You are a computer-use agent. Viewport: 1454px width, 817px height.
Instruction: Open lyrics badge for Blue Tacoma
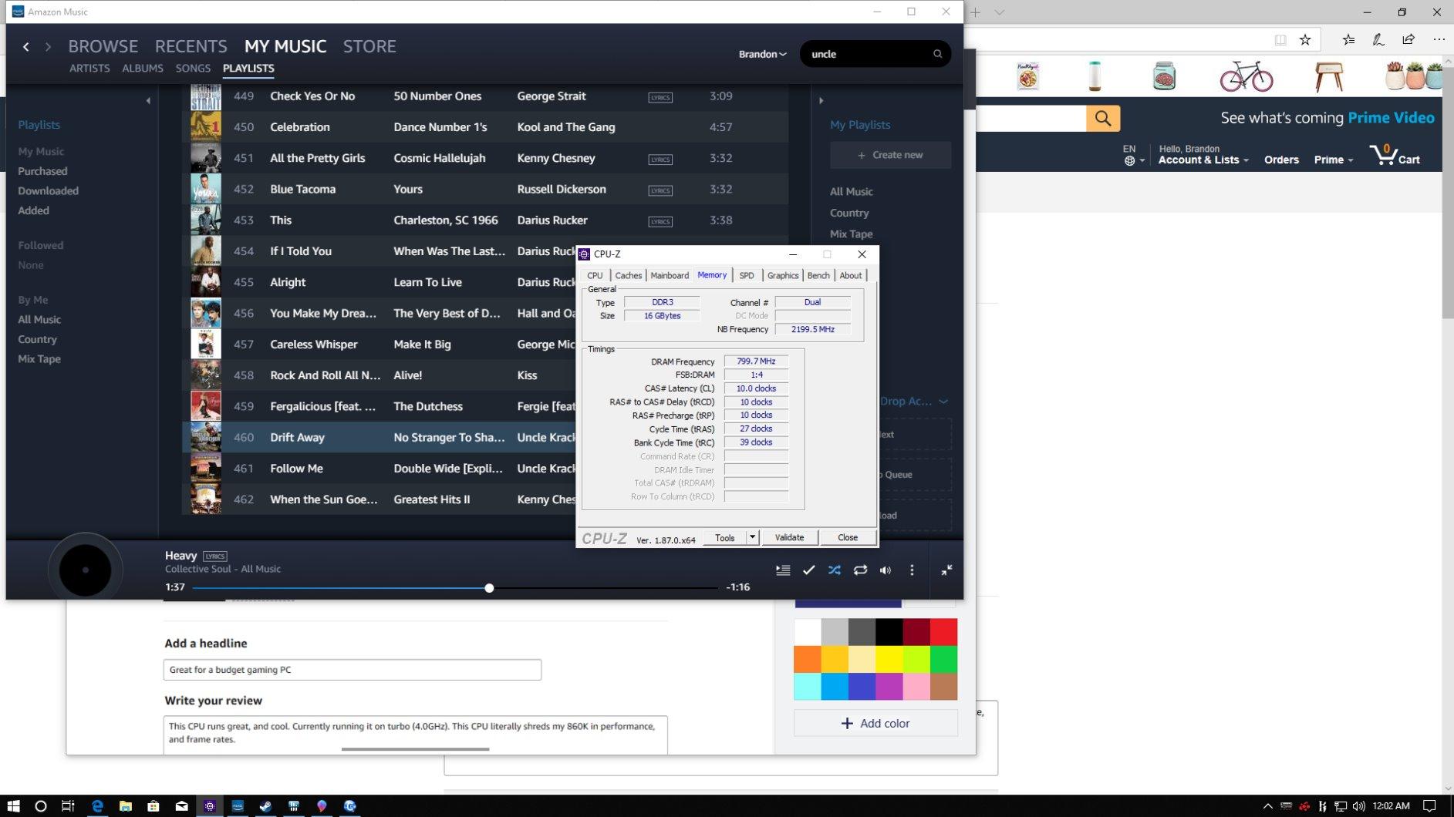[x=660, y=190]
